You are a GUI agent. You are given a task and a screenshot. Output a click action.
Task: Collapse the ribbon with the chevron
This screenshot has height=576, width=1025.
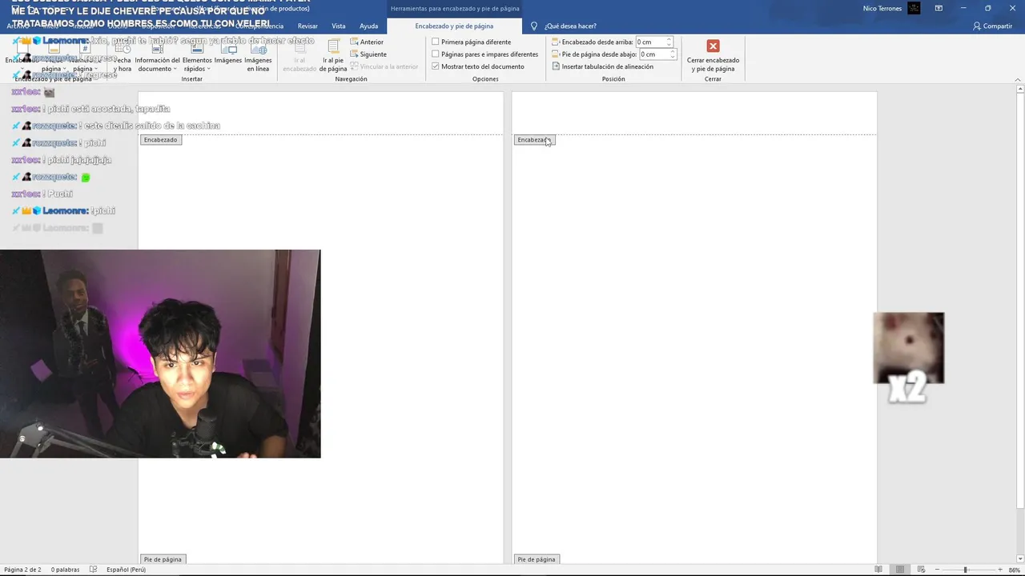click(1018, 79)
